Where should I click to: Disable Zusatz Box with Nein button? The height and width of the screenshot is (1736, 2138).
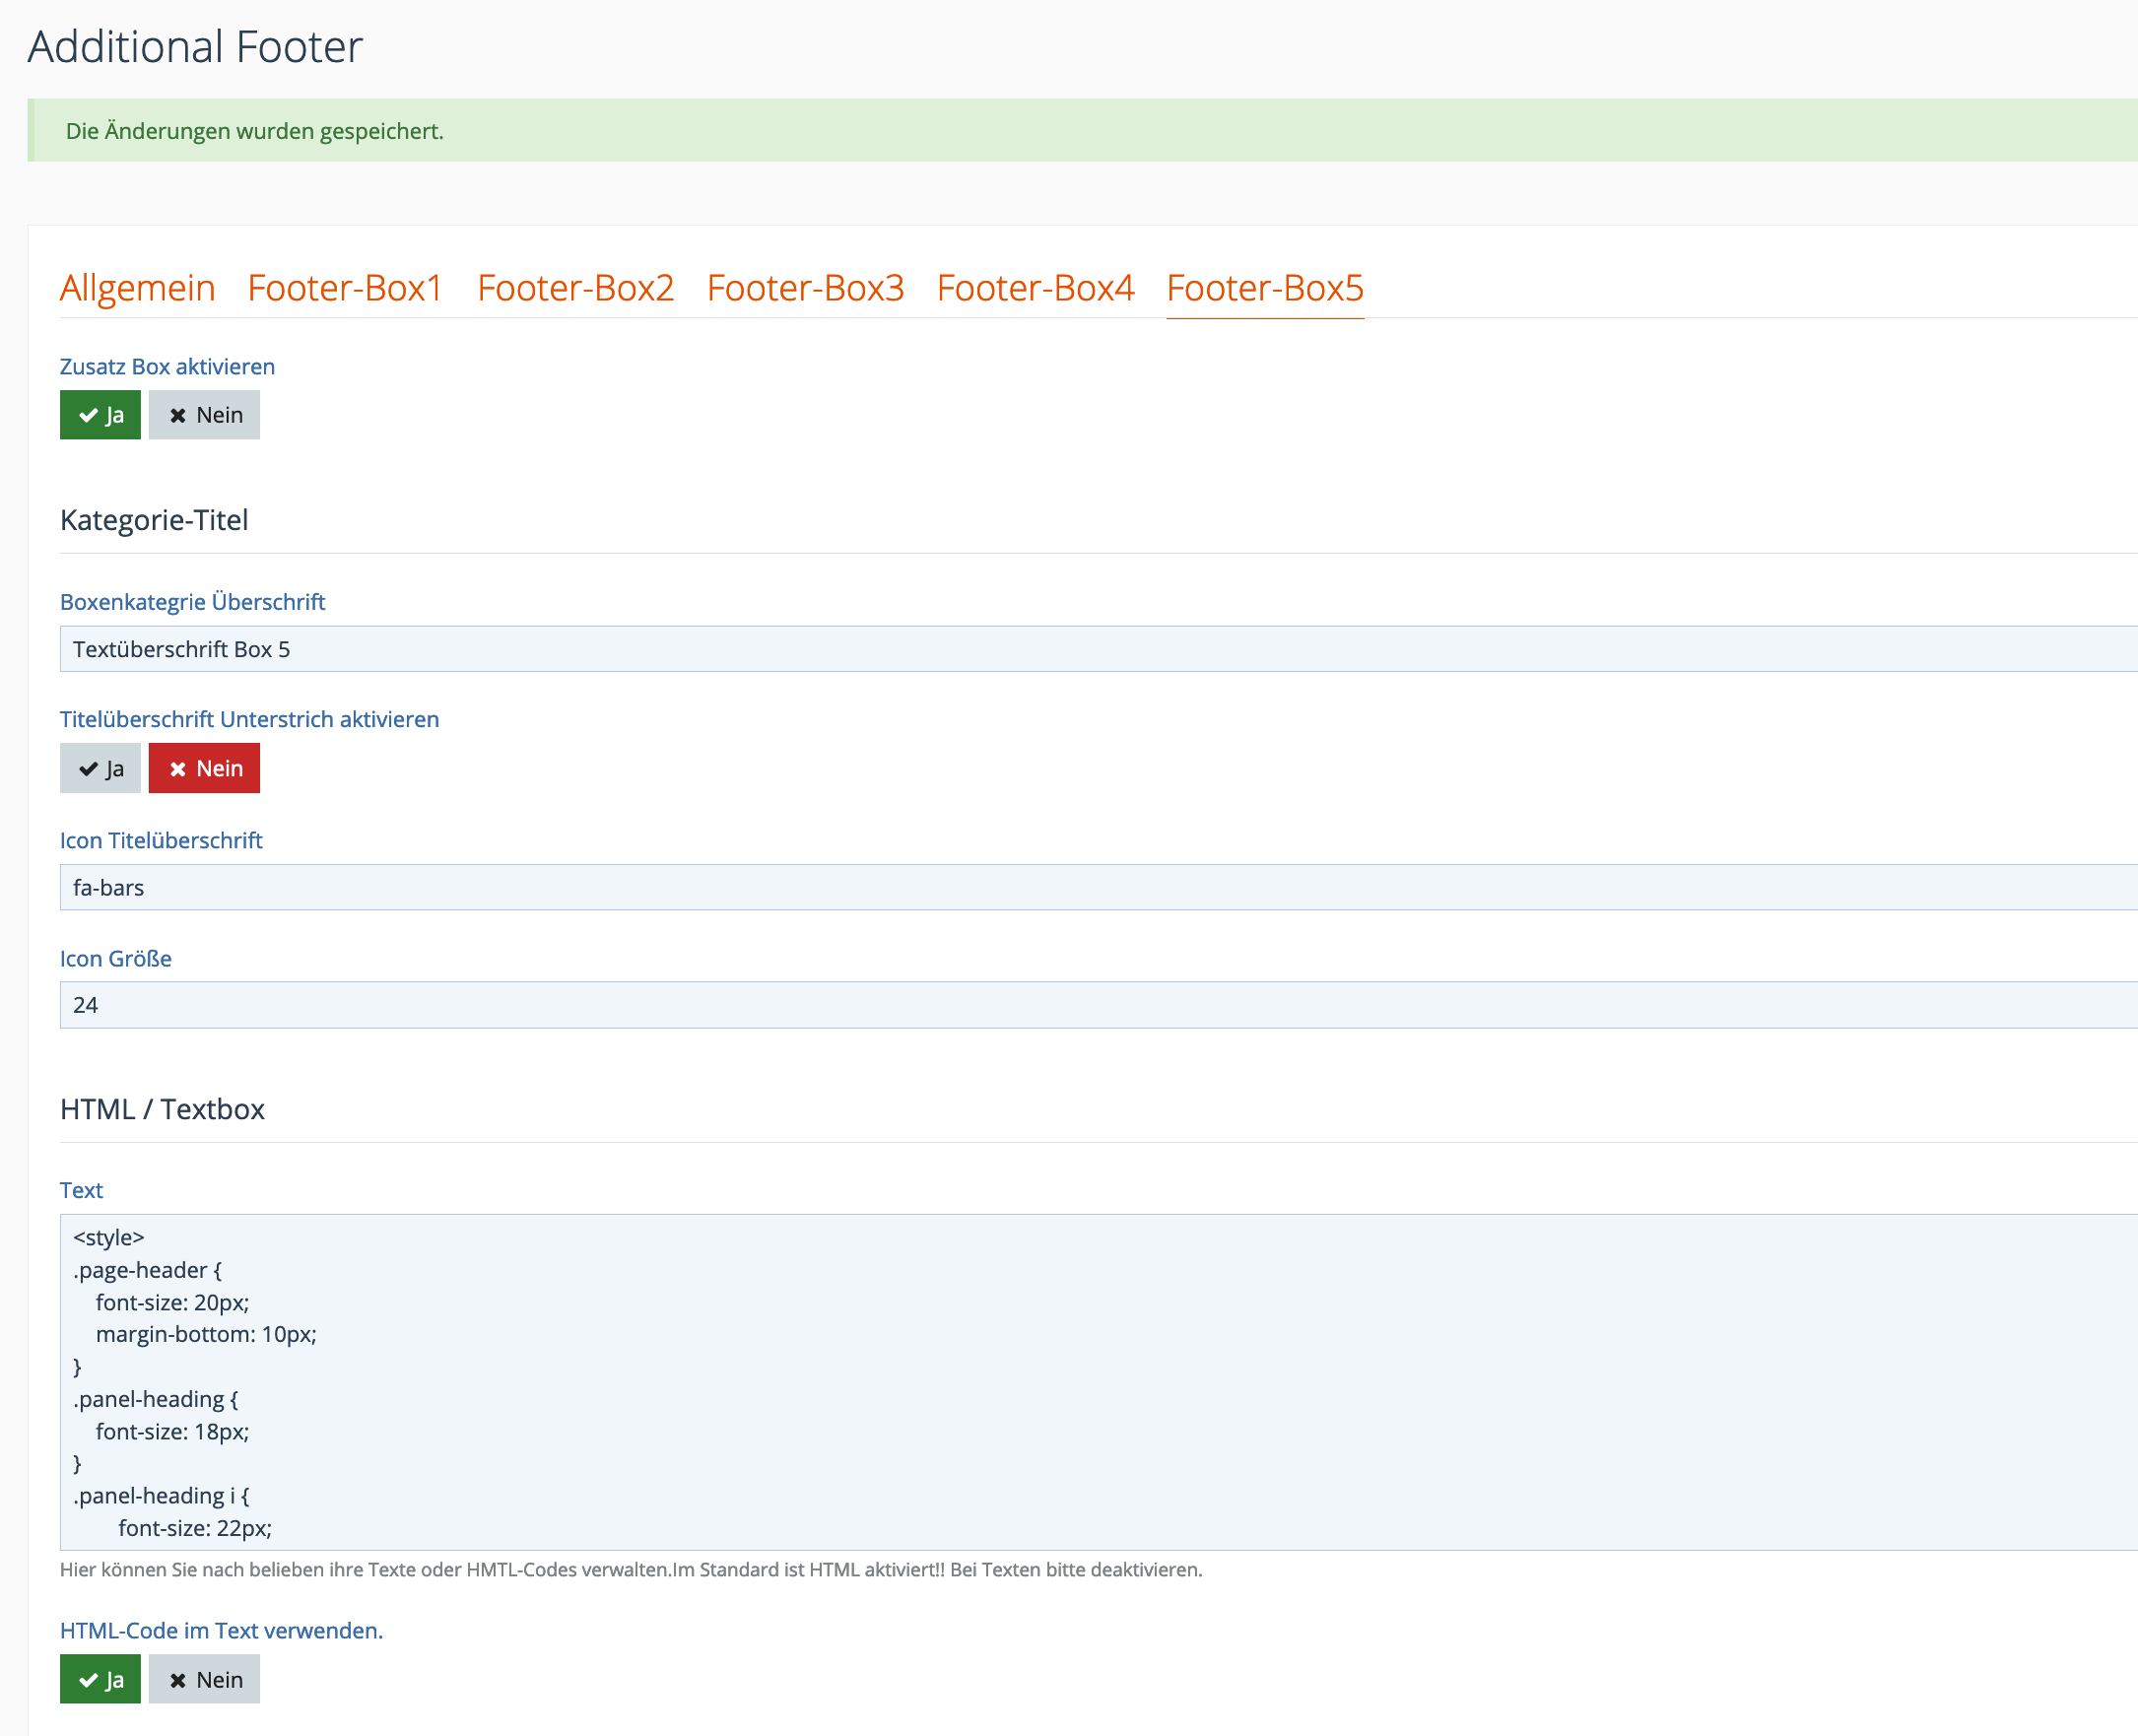(x=204, y=415)
